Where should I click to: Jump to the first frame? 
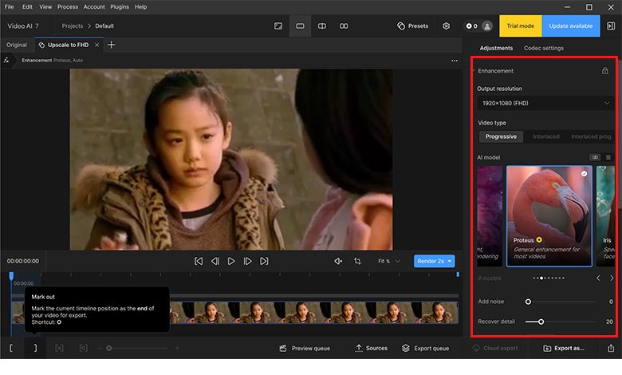point(199,261)
